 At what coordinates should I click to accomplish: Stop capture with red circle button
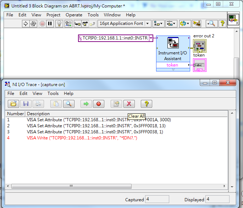click(99, 104)
